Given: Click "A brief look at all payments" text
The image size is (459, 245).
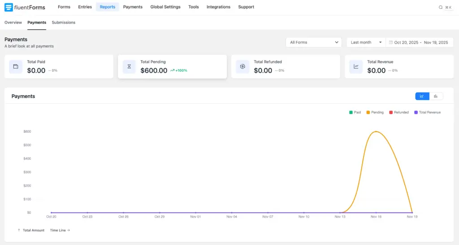Looking at the screenshot, I should tap(29, 46).
